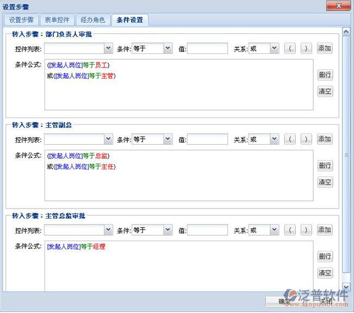The width and height of the screenshot is (354, 313).
Task: Insert right parenthesis in 主管总监审批 section
Action: point(306,230)
